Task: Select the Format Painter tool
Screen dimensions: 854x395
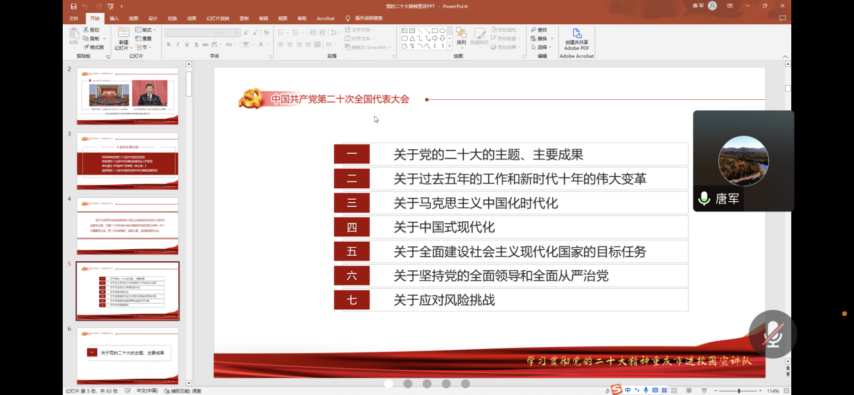Action: tap(93, 47)
